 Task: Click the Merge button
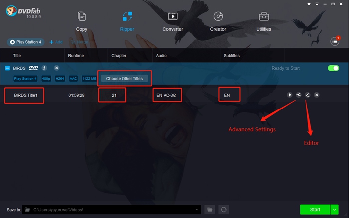tap(79, 42)
